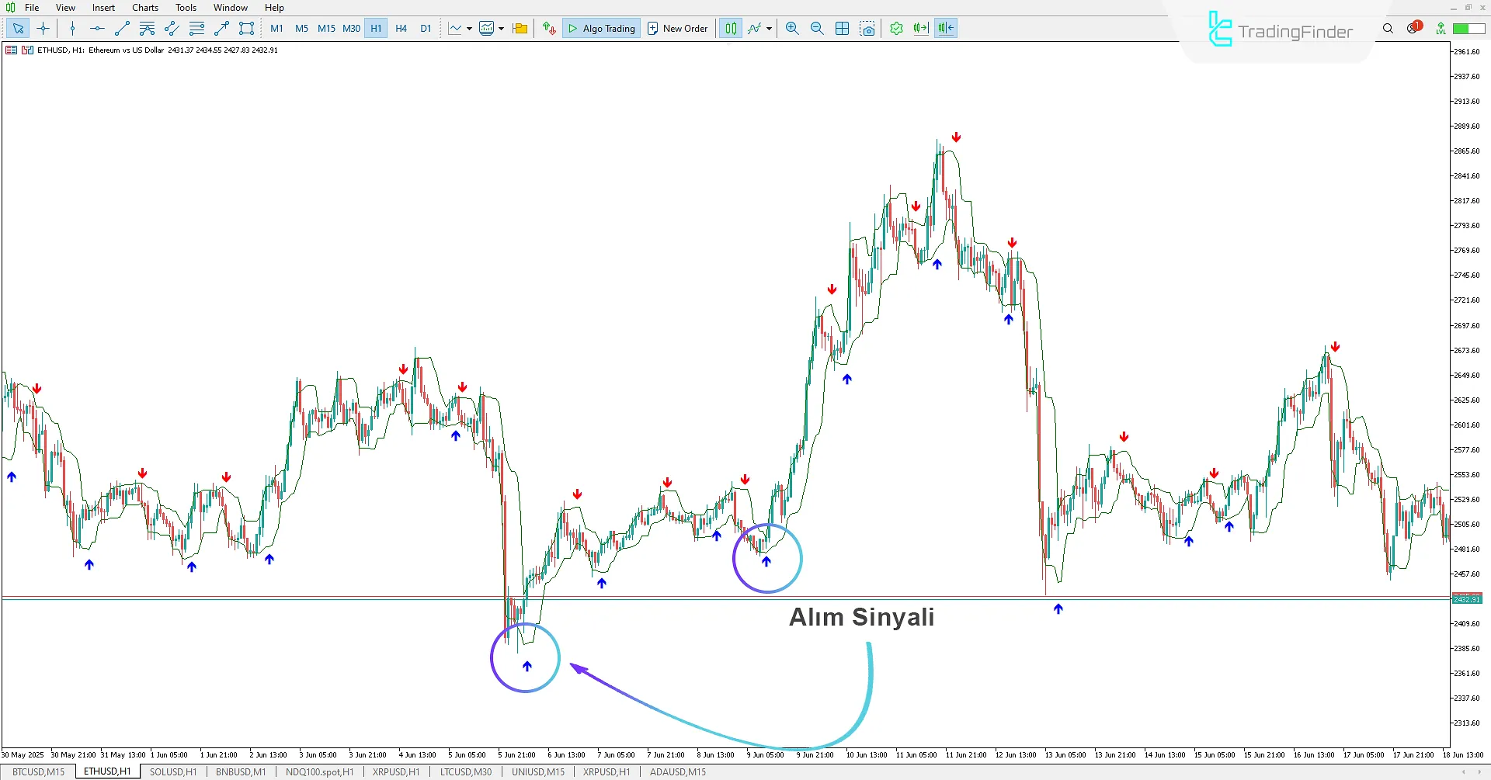The width and height of the screenshot is (1491, 780).
Task: Select the Crosshair tool
Action: coord(43,28)
